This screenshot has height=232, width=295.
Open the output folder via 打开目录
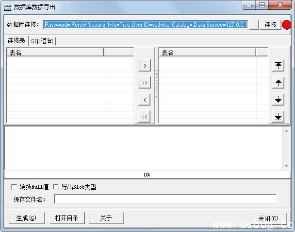click(x=67, y=218)
